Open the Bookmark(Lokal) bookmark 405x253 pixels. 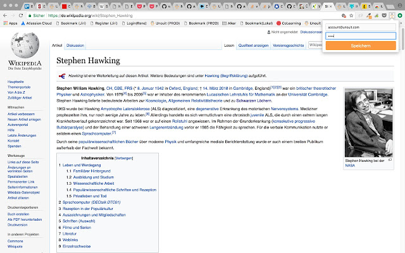pyautogui.click(x=256, y=23)
